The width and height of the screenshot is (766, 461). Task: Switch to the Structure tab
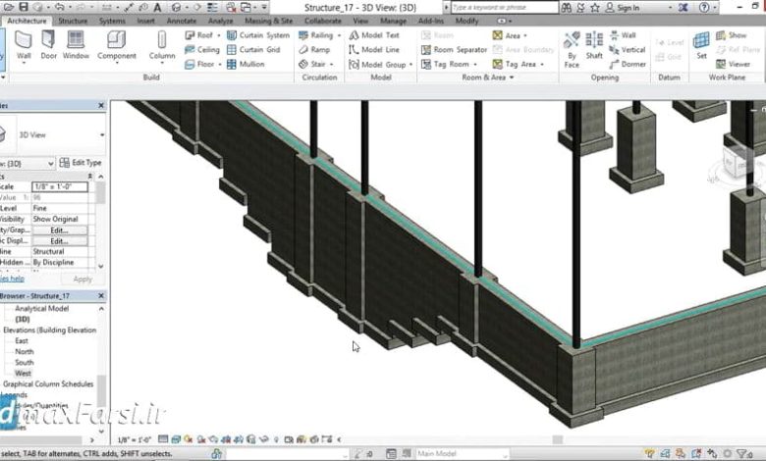73,21
